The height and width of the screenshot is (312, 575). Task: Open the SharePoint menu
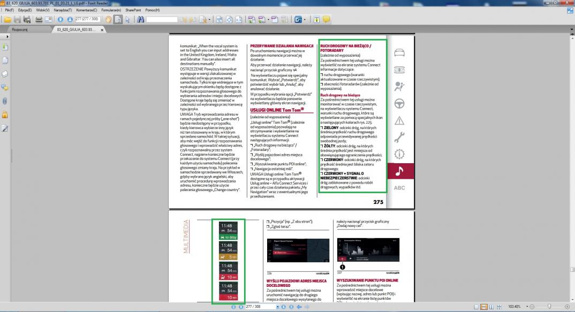tap(133, 10)
